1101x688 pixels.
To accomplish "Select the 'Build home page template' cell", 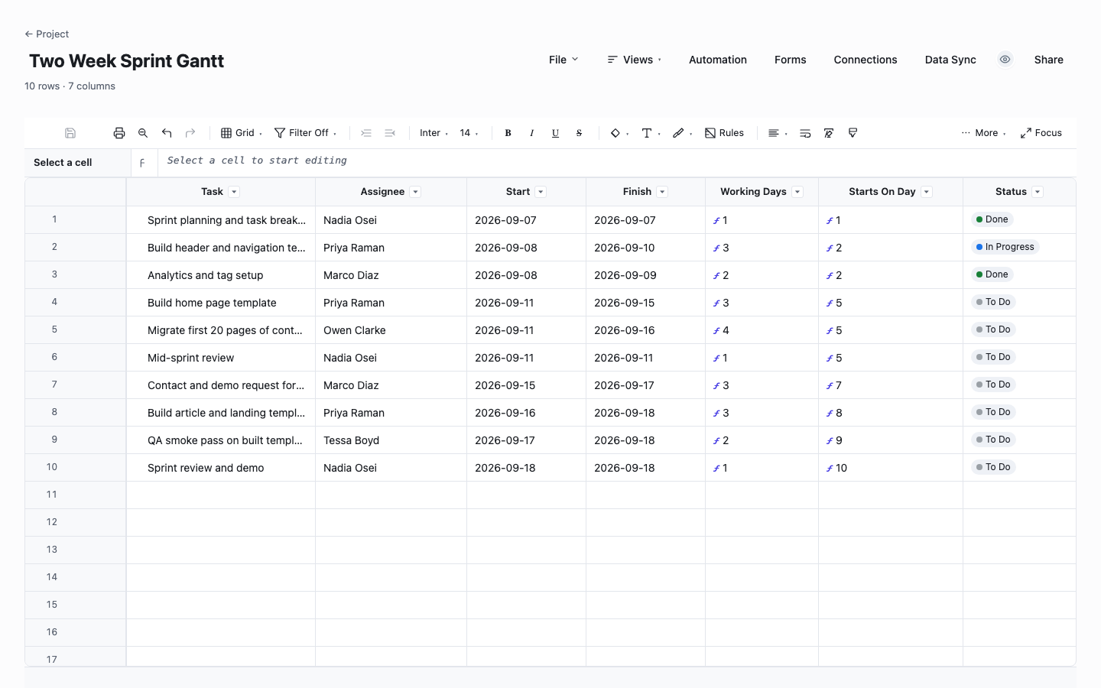I will coord(221,303).
